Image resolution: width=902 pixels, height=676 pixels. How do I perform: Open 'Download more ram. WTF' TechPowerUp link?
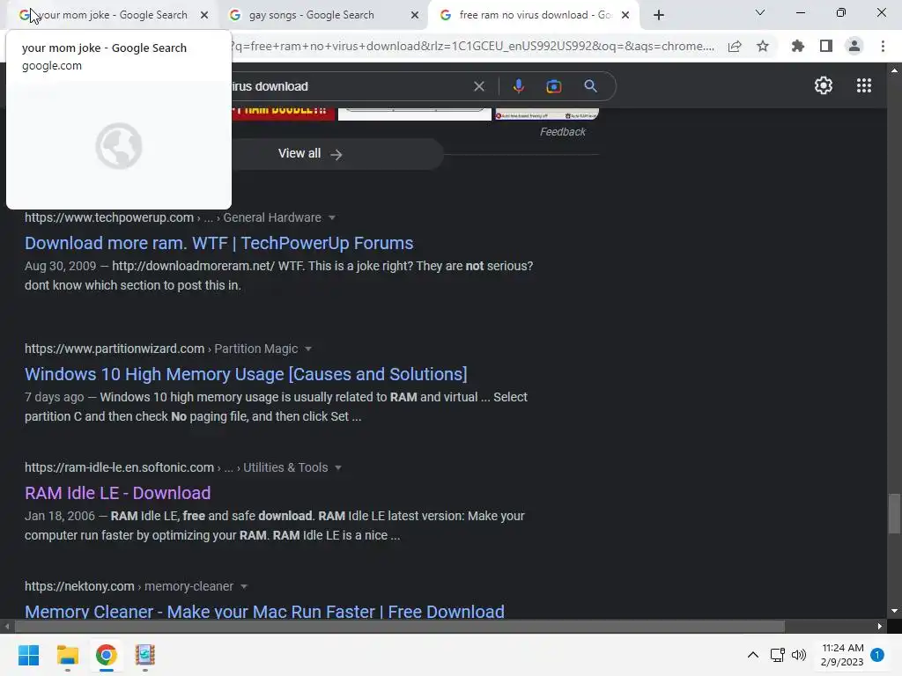pos(218,243)
